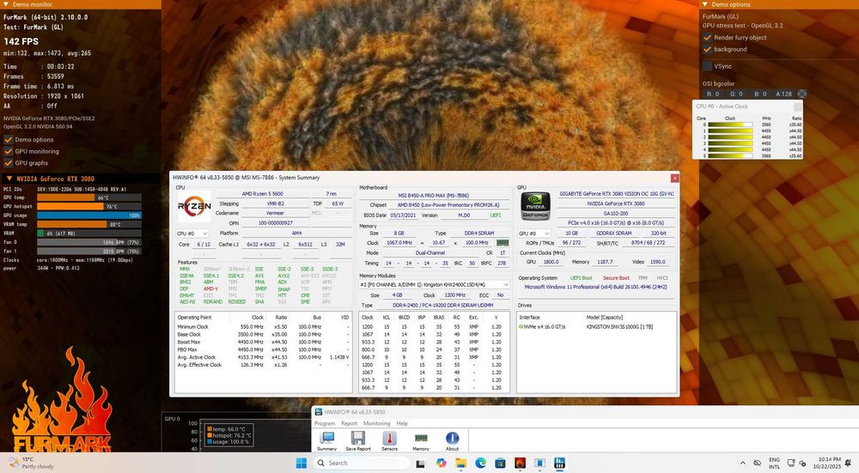Select the Avg. Active Clock row
This screenshot has height=473, width=859.
tap(262, 357)
